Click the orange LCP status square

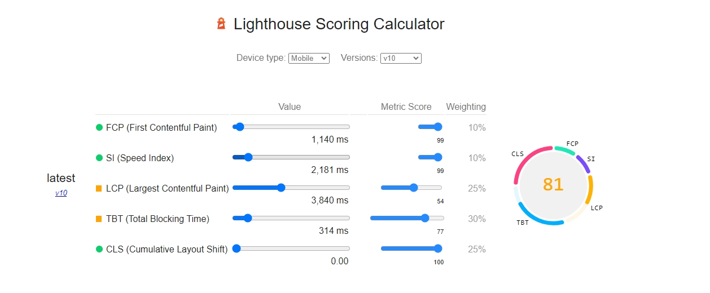coord(99,188)
